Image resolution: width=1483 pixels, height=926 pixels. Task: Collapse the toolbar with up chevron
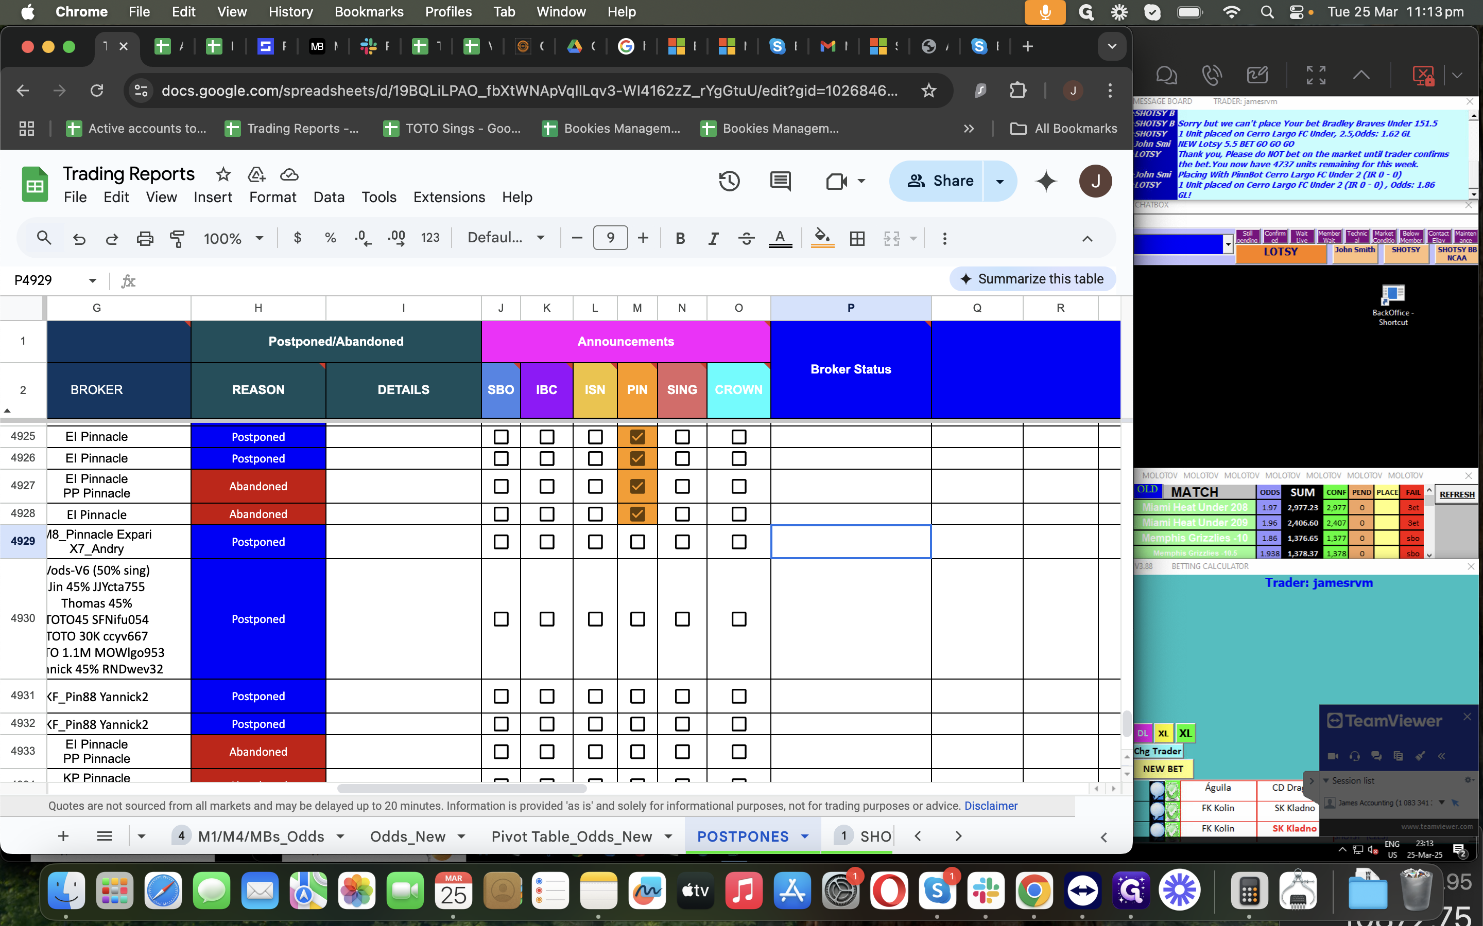(x=1087, y=238)
